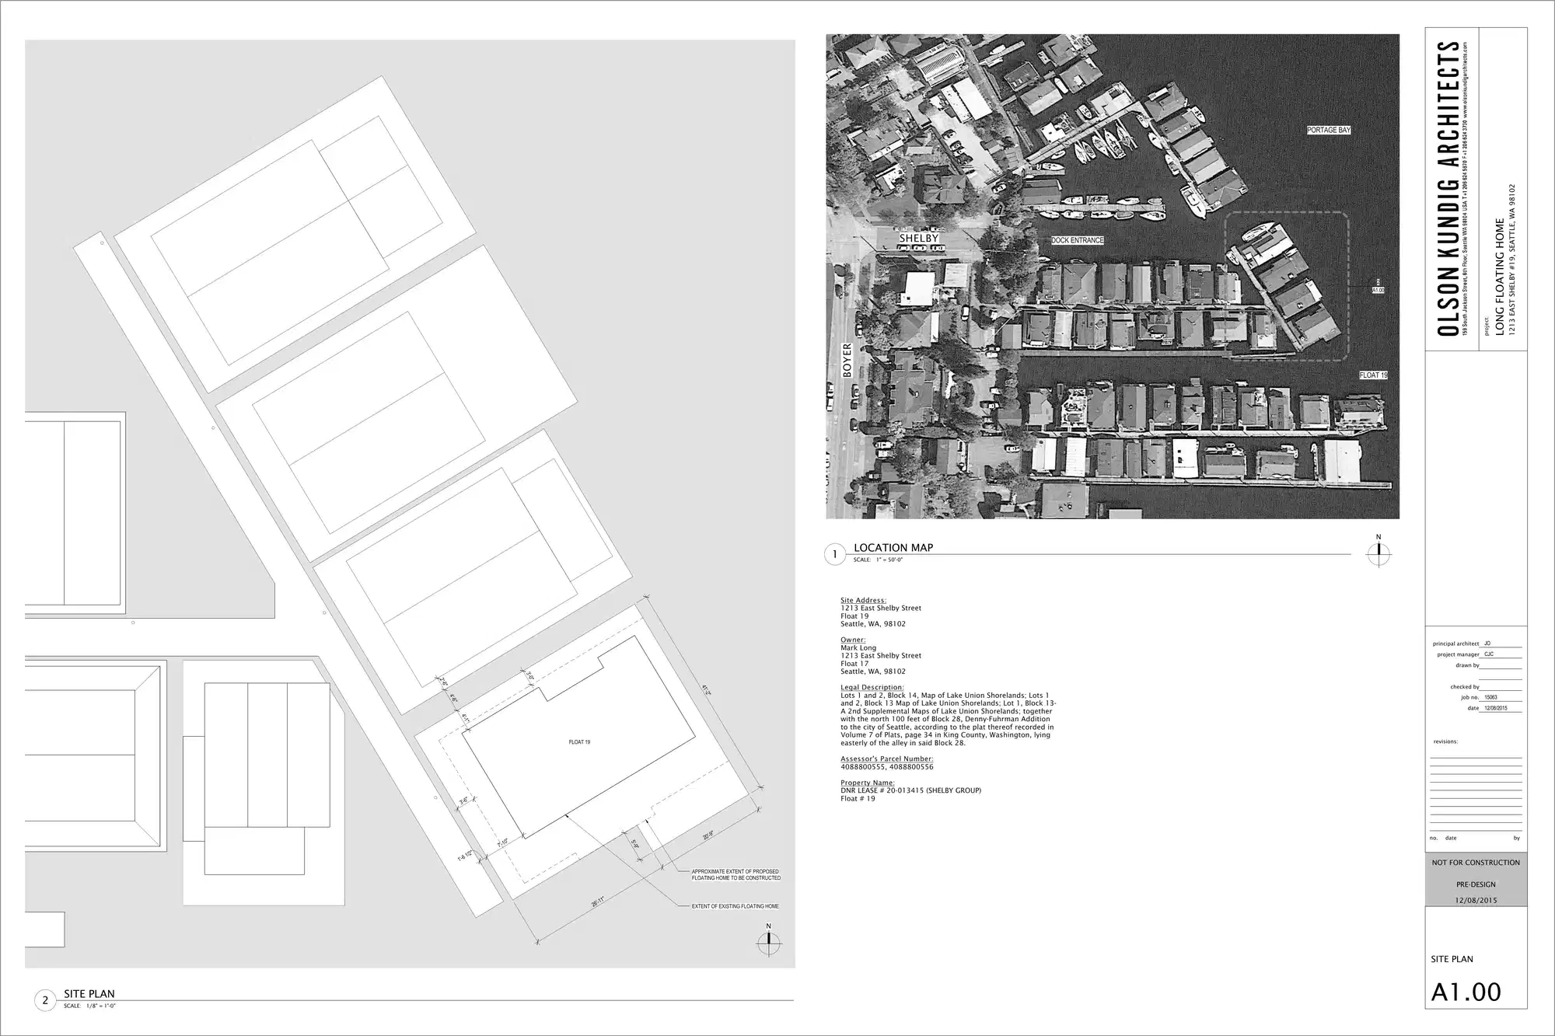Click the EXTENT OF EXISTING FLOATING HOME note

(x=736, y=906)
